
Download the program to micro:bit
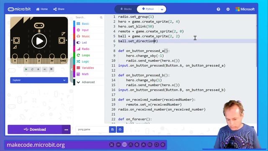pyautogui.click(x=35, y=130)
